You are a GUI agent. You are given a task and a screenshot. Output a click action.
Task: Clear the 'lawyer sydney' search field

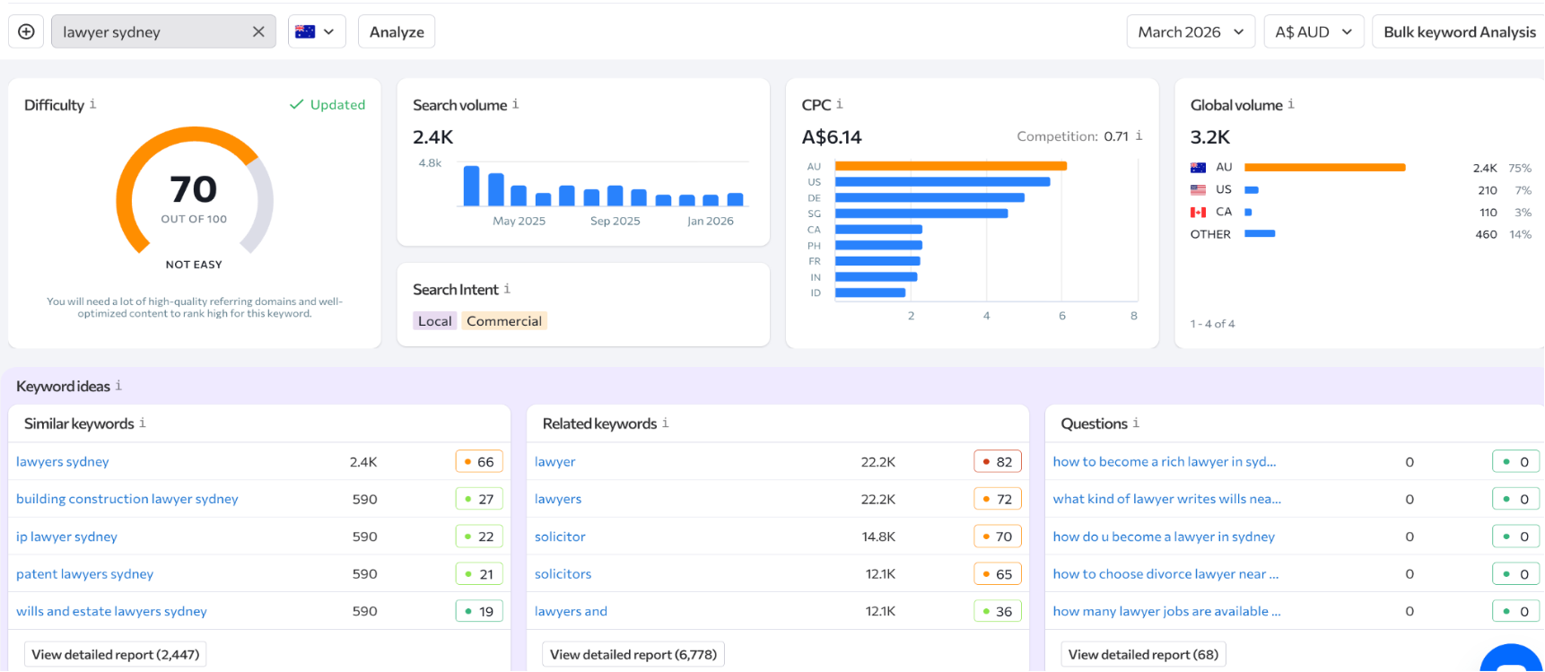click(258, 31)
